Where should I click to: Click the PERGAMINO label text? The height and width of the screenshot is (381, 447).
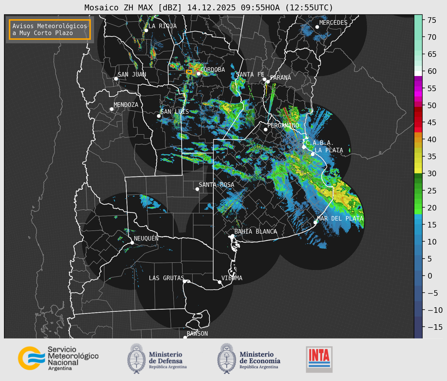(283, 125)
